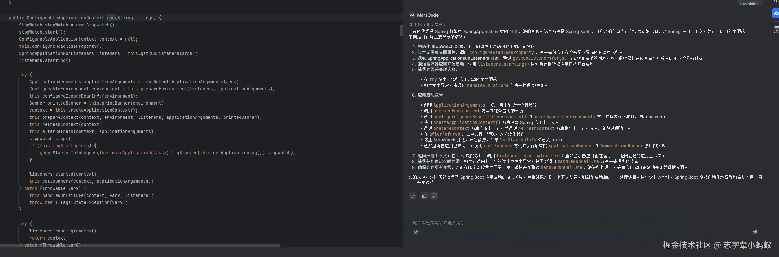Click the editor vertical scrollbar thumb
Viewport: 779px width, 257px height.
coord(401,30)
